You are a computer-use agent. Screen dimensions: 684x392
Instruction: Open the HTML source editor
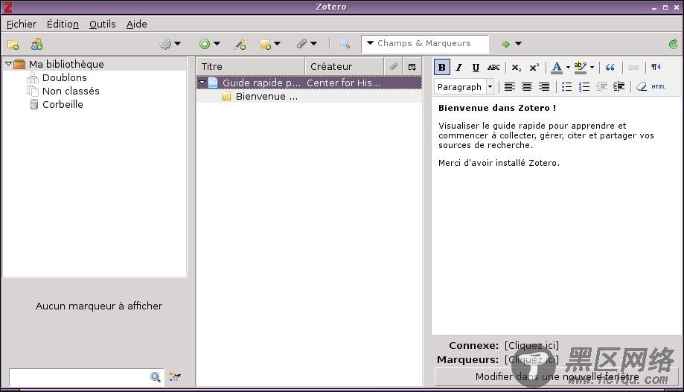658,87
